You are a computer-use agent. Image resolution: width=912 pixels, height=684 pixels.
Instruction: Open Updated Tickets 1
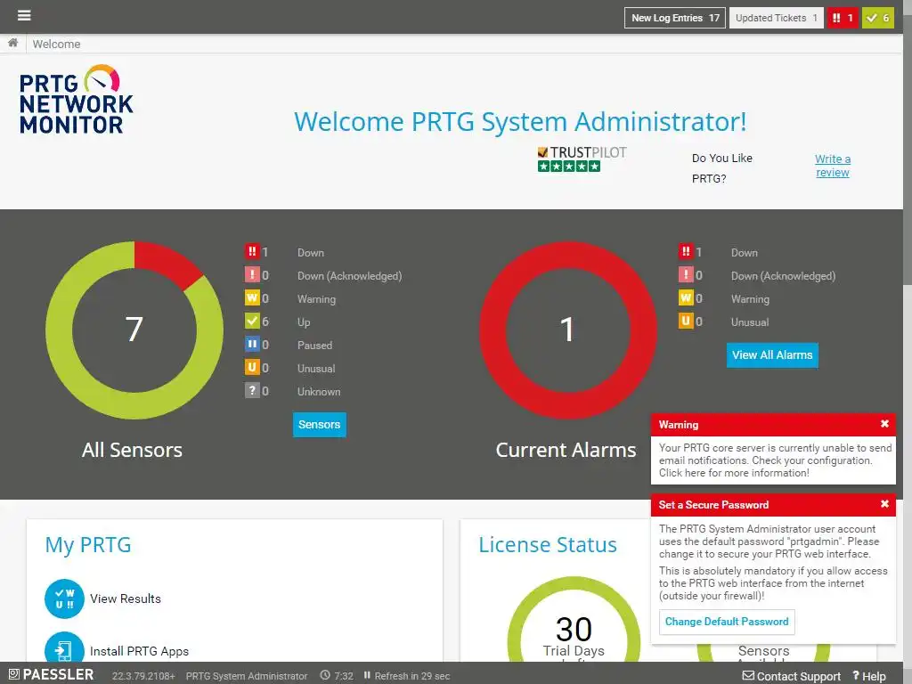pos(776,18)
